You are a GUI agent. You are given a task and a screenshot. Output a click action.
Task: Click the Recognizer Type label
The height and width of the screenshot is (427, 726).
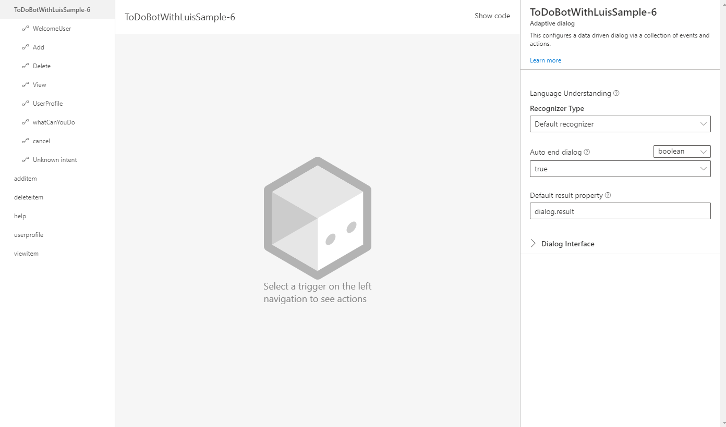click(x=557, y=108)
